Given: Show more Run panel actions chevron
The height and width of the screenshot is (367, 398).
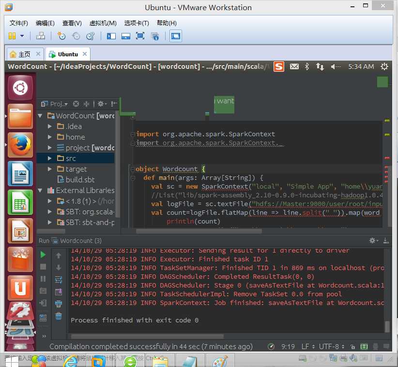Looking at the screenshot, I should pos(44,336).
